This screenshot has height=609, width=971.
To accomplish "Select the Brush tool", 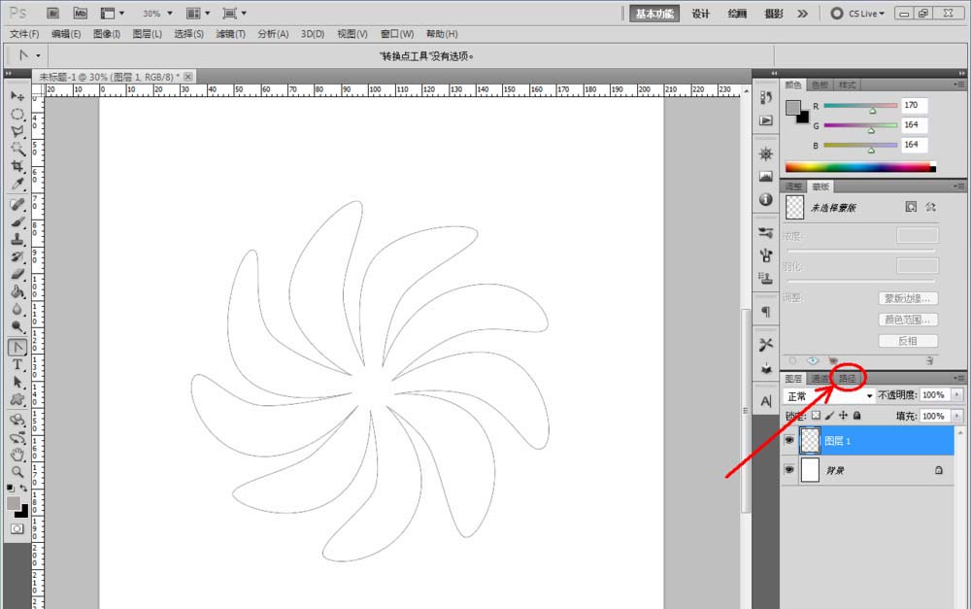I will 17,221.
